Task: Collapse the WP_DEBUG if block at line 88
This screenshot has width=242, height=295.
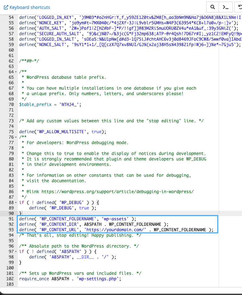Action: tap(16, 202)
